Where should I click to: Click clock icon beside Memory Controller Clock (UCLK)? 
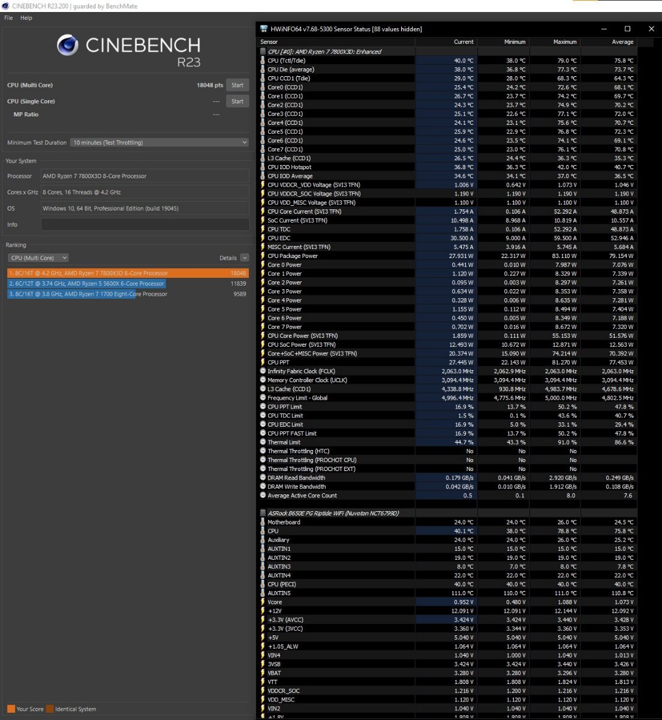(x=263, y=380)
